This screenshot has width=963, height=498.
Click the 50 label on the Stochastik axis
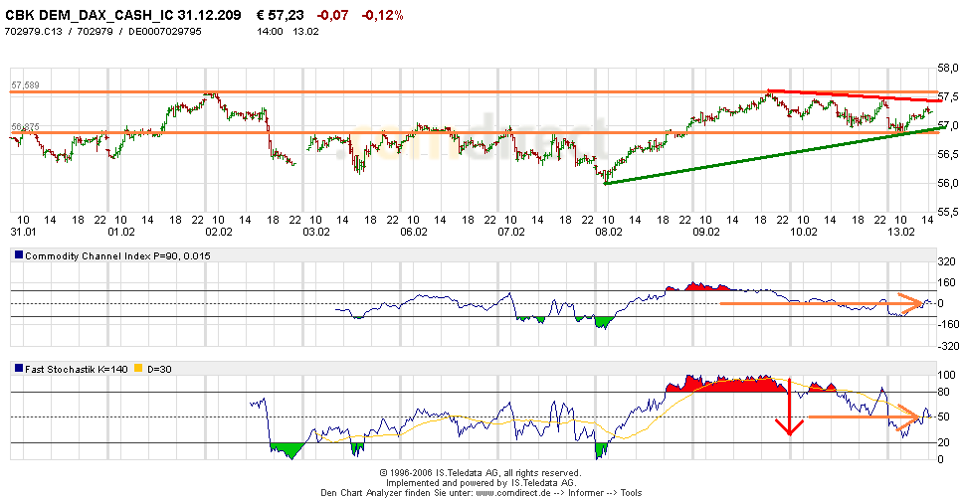(x=944, y=416)
